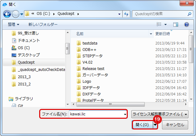Select the testdata folder
The height and width of the screenshot is (136, 196).
[x=90, y=43]
